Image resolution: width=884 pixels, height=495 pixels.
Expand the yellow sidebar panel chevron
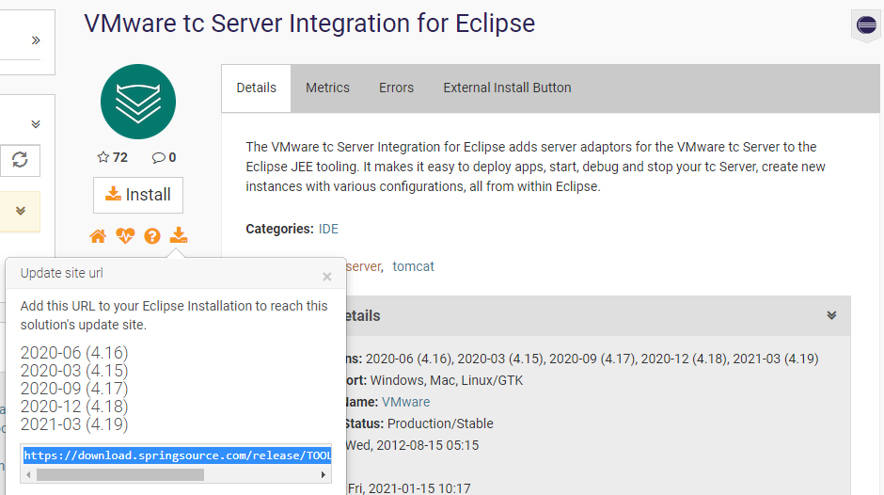tap(21, 211)
